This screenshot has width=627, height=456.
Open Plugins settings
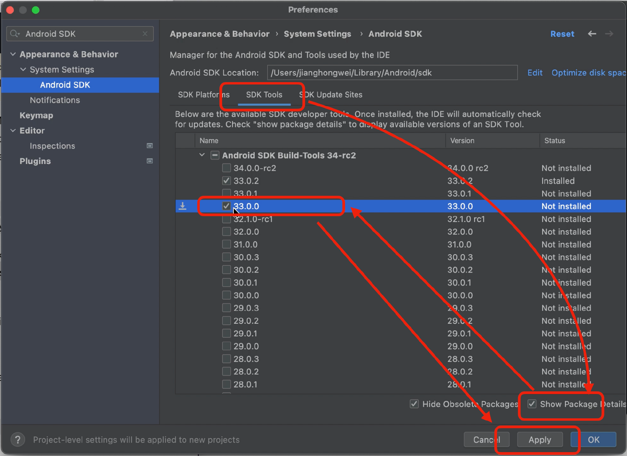click(35, 161)
